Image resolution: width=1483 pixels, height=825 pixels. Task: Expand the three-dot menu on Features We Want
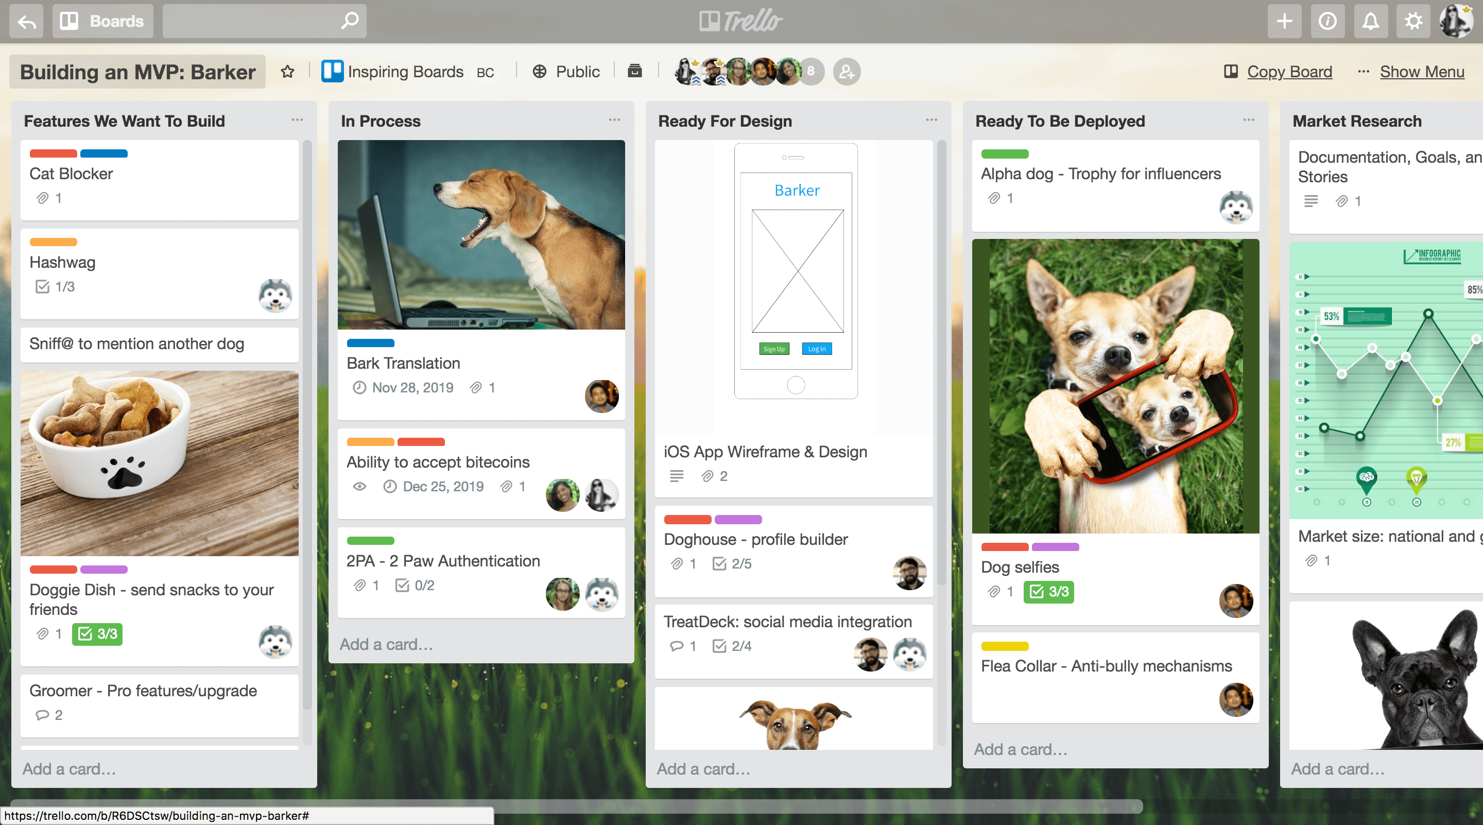click(298, 120)
